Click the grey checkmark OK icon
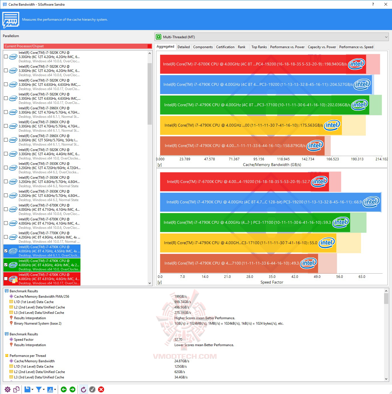 (x=92, y=389)
